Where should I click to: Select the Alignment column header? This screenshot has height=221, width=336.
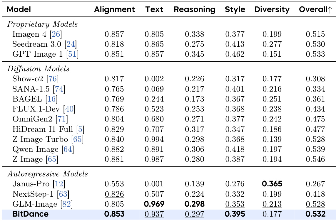[114, 9]
